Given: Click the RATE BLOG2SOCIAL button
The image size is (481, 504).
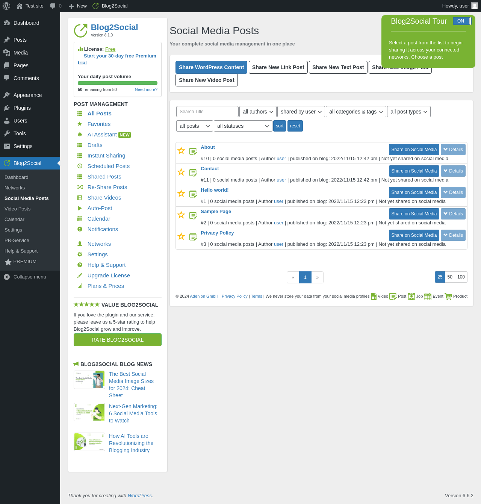Looking at the screenshot, I should 118,340.
